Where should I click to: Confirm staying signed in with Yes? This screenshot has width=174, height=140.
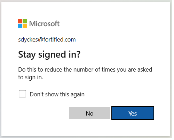point(133,113)
